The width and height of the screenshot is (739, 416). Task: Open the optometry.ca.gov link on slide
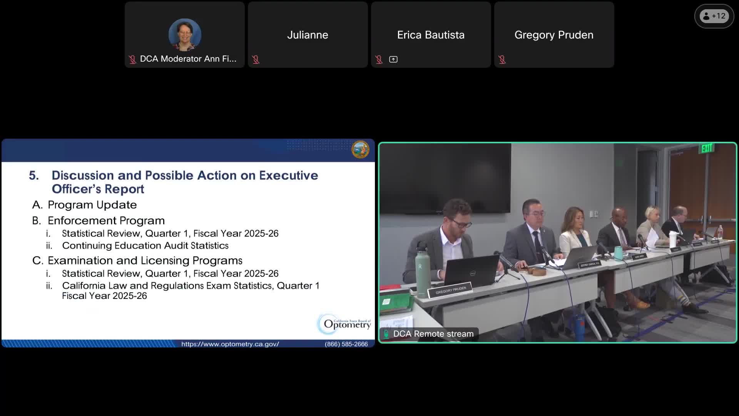click(230, 344)
